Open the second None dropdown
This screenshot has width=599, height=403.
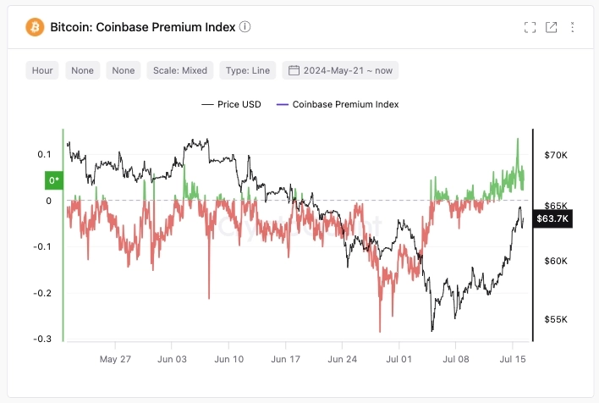124,70
